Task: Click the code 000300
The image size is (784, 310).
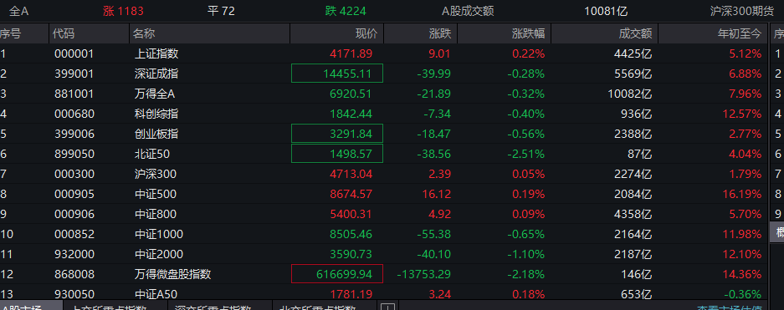Action: 74,174
